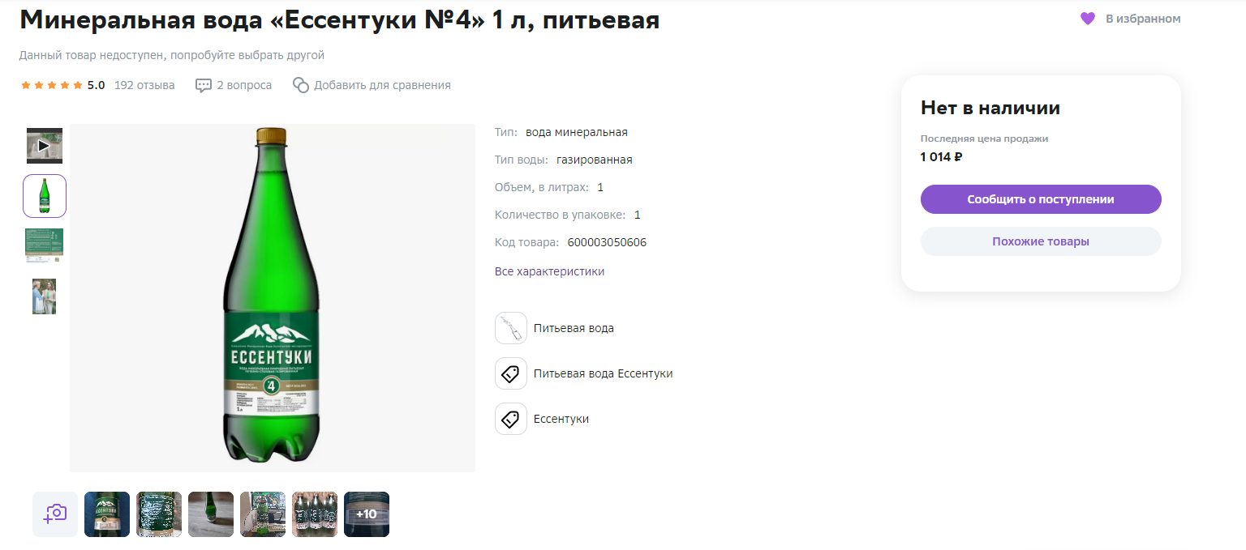Click the last sale price 1 014 ₽
Viewport: 1246px width, 550px height.
[941, 157]
